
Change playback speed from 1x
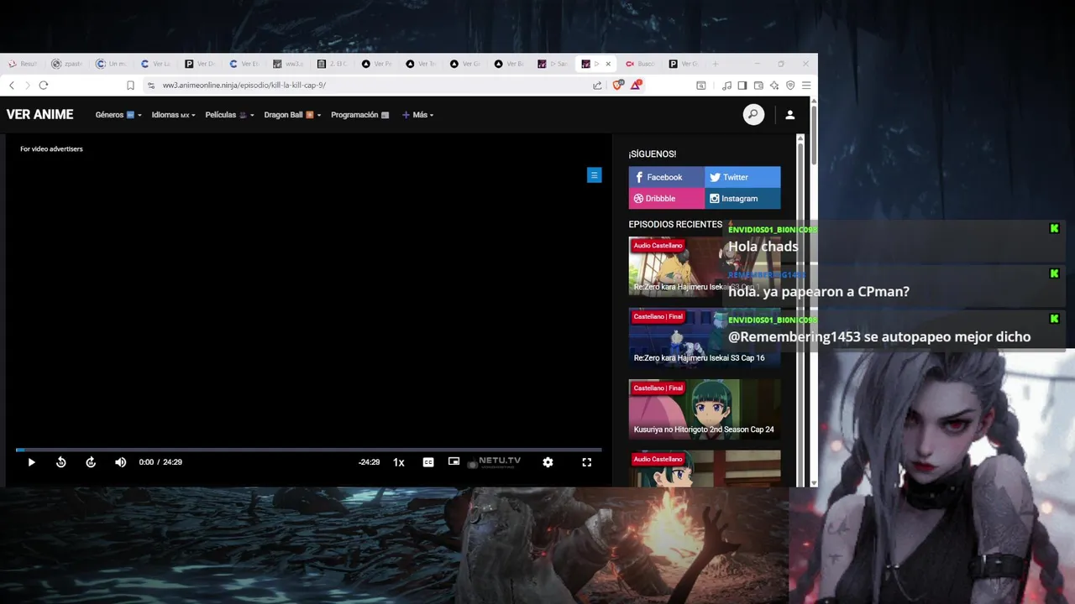399,462
